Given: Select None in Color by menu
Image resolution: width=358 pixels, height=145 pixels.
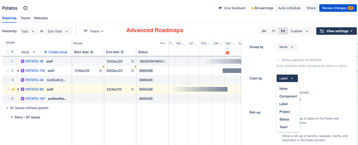Looking at the screenshot, I should click(x=288, y=89).
